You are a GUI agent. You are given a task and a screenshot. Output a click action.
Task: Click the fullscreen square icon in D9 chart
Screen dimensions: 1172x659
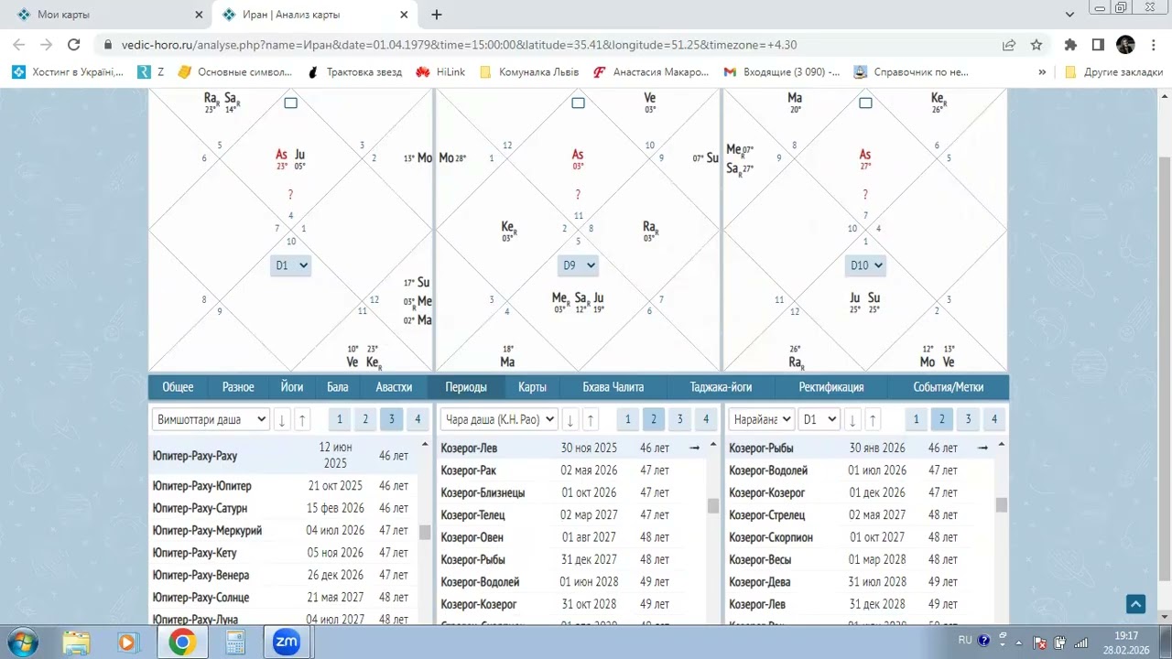click(x=578, y=103)
